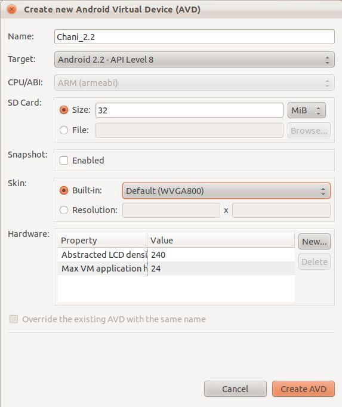Click the Name input field
This screenshot has width=342, height=407.
coord(194,37)
